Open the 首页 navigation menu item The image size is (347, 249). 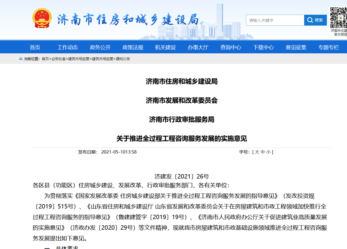(x=35, y=47)
